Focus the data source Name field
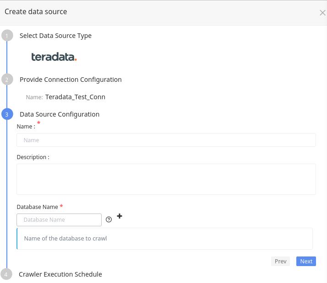The width and height of the screenshot is (327, 283). [x=166, y=140]
